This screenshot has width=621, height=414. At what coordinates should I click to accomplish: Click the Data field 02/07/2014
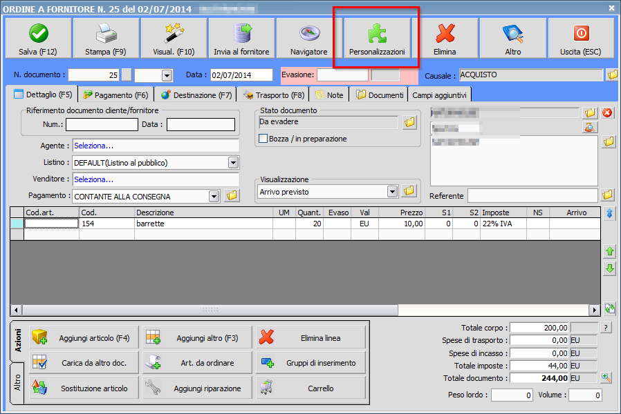coord(241,75)
